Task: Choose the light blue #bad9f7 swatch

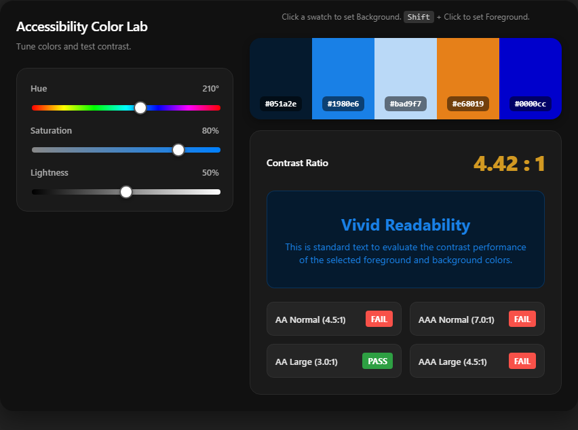Action: (406, 79)
